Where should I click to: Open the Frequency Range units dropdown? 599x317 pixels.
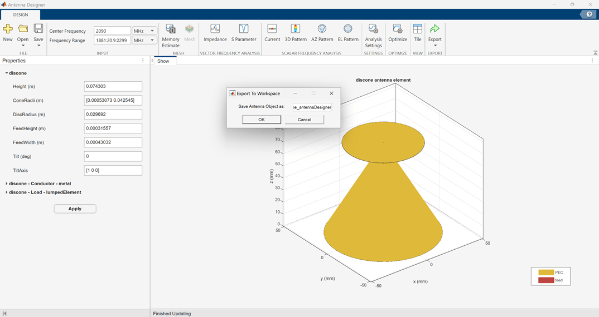[x=144, y=41]
